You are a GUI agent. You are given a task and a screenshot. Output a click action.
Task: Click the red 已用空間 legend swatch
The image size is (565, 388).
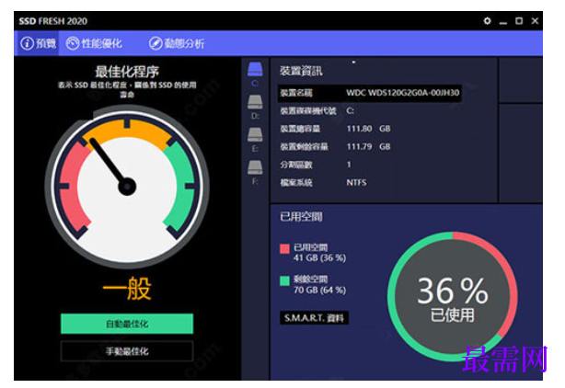[284, 248]
